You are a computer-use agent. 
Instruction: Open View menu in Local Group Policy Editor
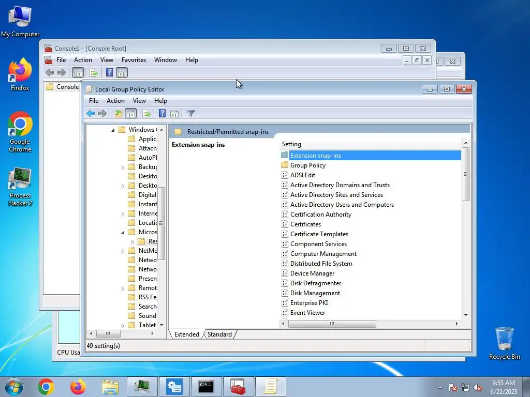coord(139,101)
